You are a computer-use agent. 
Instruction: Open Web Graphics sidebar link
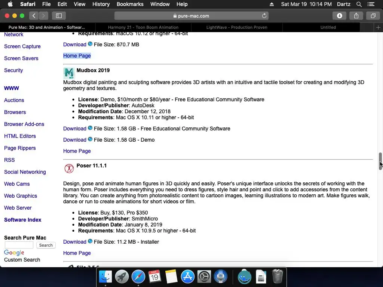[21, 196]
